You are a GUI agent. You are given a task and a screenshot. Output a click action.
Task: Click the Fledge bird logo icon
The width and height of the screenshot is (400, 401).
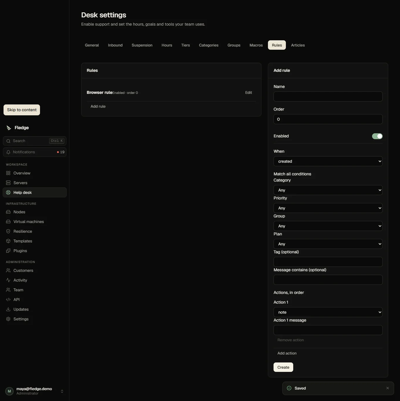pyautogui.click(x=9, y=128)
